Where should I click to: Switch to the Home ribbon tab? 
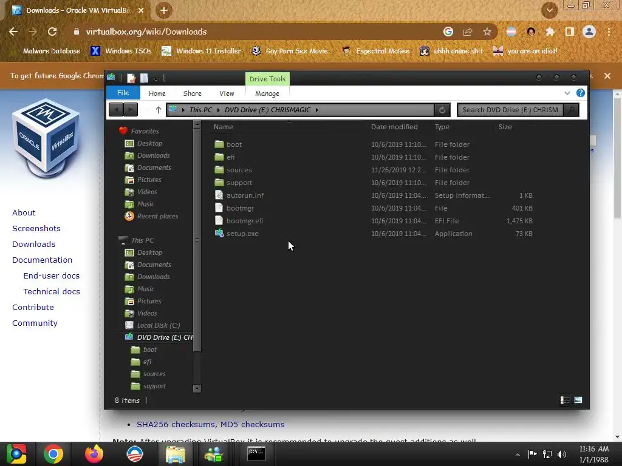(157, 93)
